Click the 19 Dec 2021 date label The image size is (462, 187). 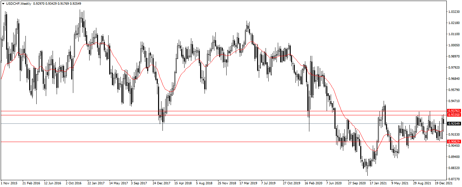click(x=443, y=183)
